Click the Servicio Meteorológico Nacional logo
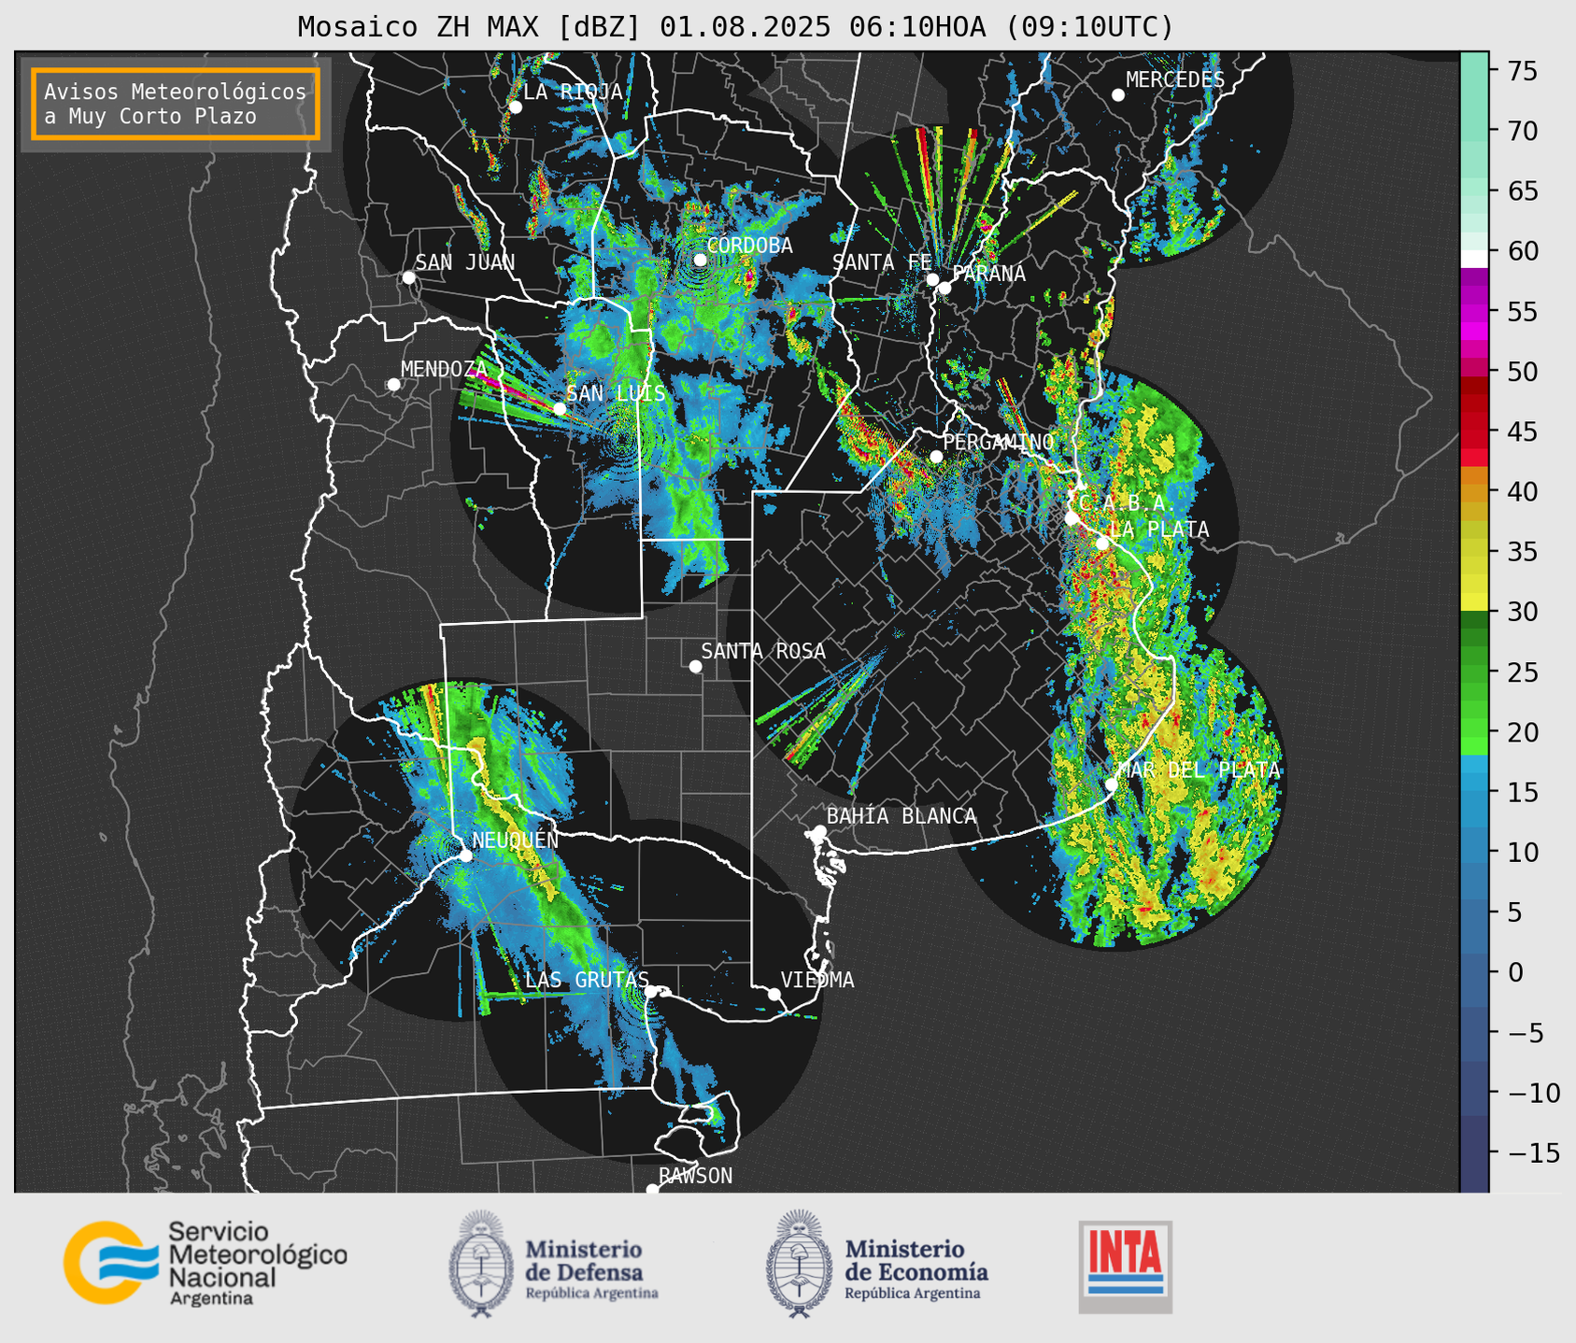The image size is (1576, 1343). point(206,1263)
